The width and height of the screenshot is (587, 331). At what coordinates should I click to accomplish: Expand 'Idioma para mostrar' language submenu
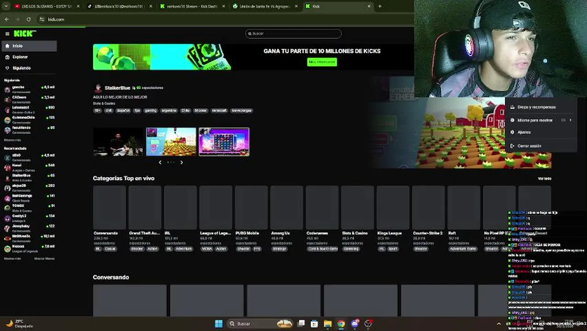541,120
